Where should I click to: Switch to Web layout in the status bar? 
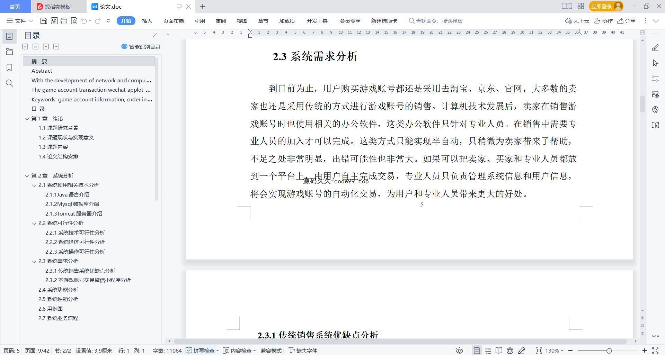pos(510,351)
